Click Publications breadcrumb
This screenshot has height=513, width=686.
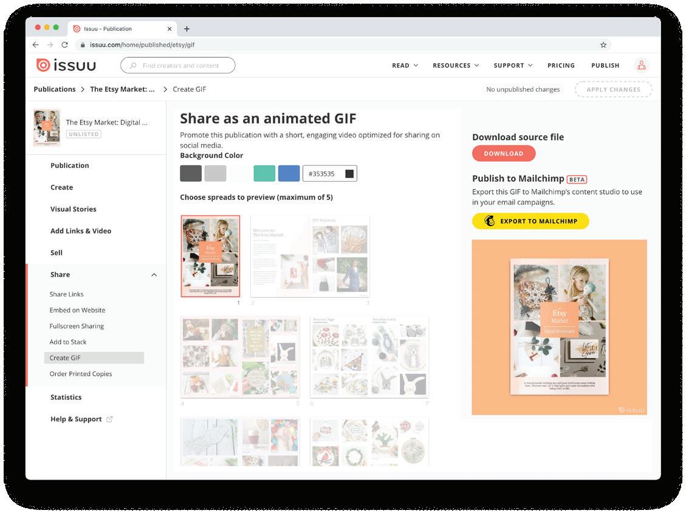click(x=55, y=89)
